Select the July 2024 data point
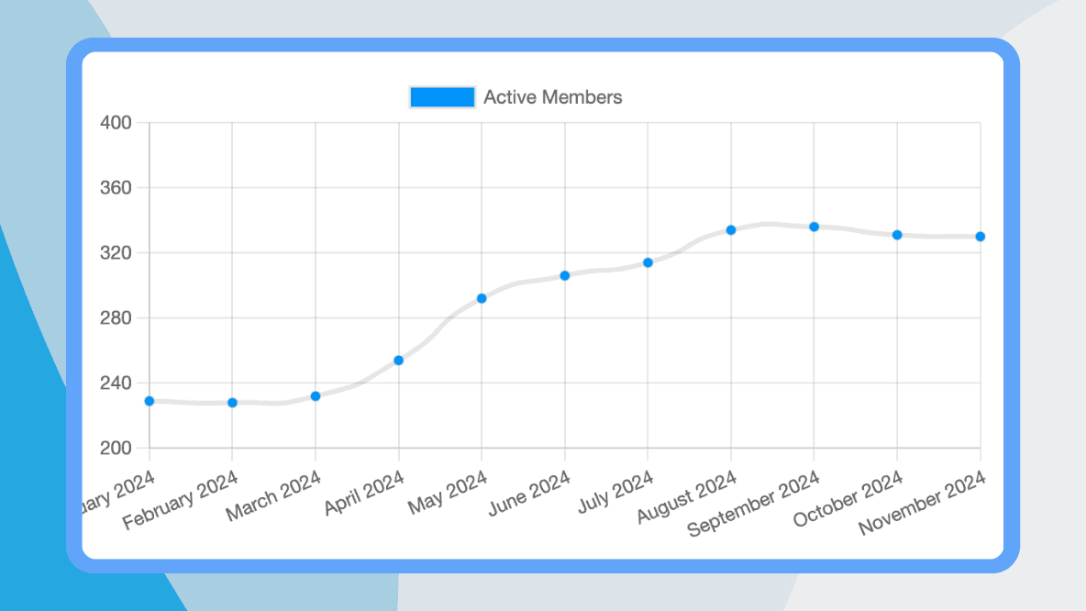This screenshot has width=1086, height=611. [647, 262]
